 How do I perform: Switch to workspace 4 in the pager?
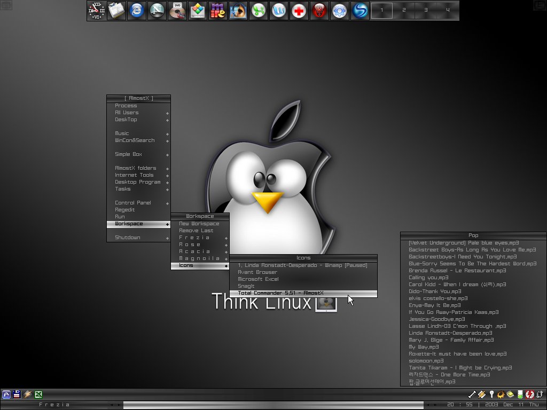point(448,10)
